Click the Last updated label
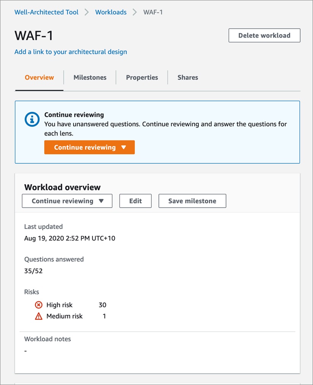 43,227
